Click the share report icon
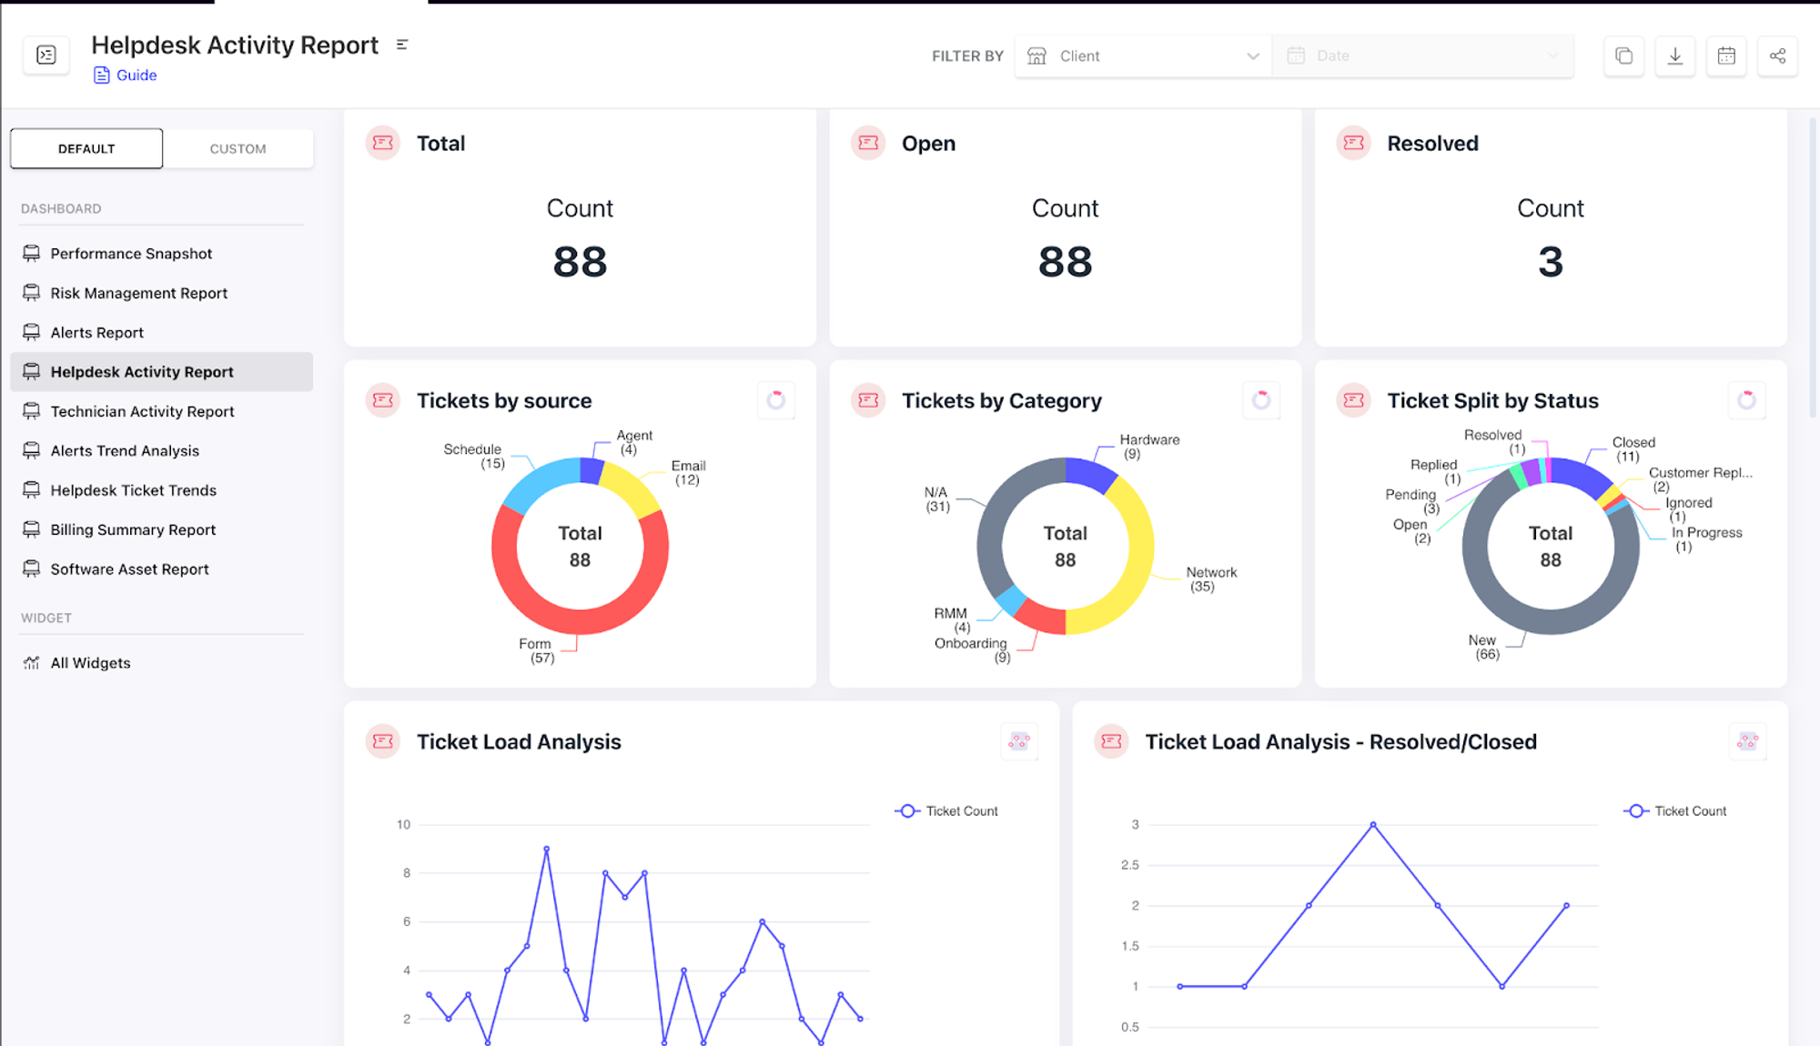1820x1046 pixels. [1777, 55]
